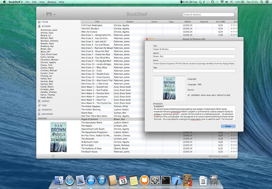The height and width of the screenshot is (189, 272).
Task: Click the Genres sidebar icon
Action: click(39, 101)
